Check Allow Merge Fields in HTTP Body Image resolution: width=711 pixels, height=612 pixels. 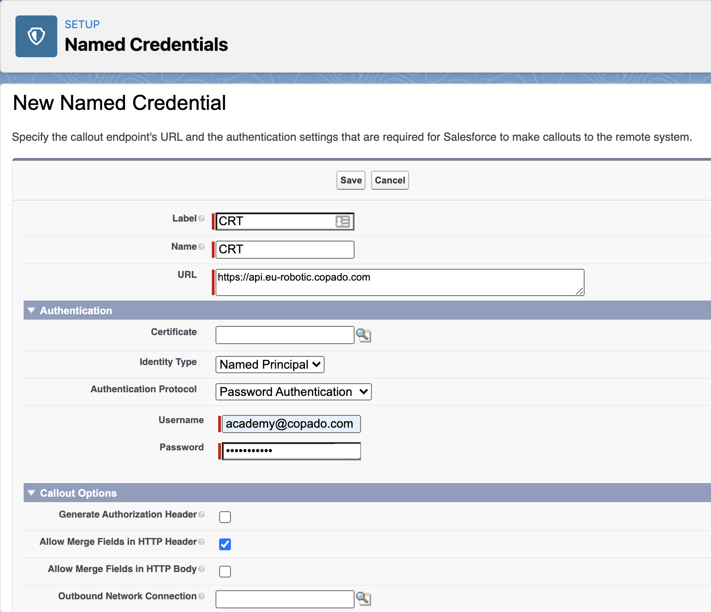click(x=225, y=572)
